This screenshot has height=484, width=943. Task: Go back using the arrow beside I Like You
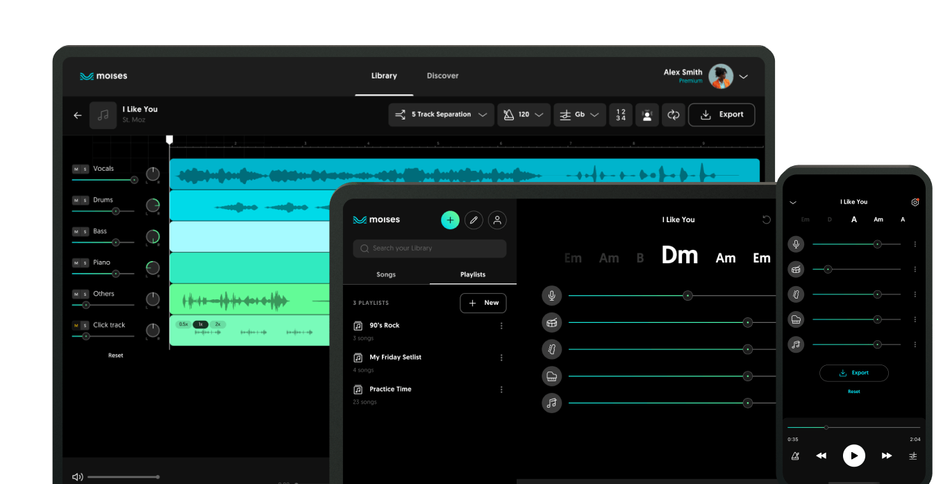point(78,115)
